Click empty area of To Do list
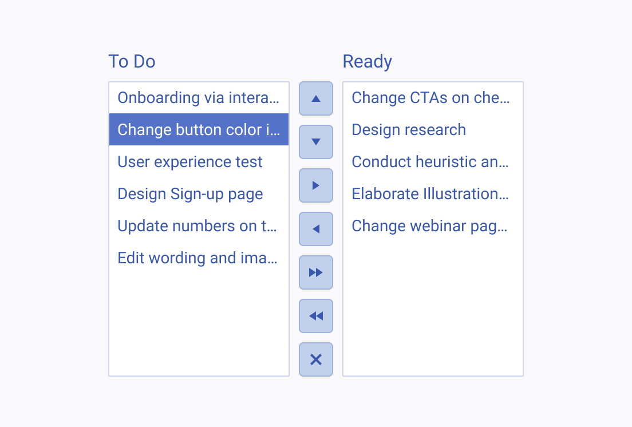632x427 pixels. [199, 325]
